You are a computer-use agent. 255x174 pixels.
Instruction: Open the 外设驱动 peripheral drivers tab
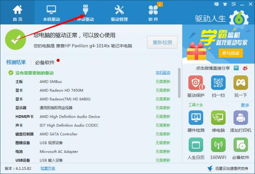click(85, 13)
